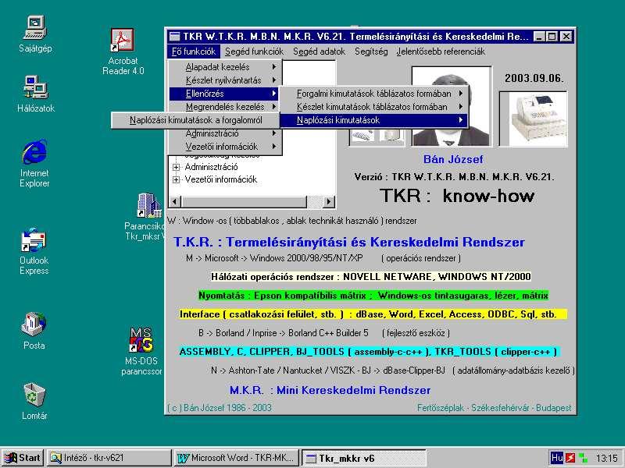Open the Jelentősebb referenciák menu
This screenshot has height=468, width=625.
coord(441,51)
